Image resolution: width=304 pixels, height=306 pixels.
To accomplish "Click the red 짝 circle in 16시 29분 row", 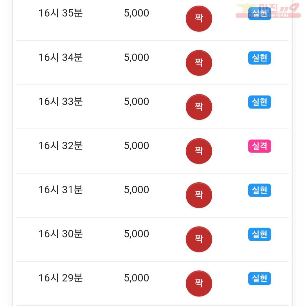I will coord(199,283).
